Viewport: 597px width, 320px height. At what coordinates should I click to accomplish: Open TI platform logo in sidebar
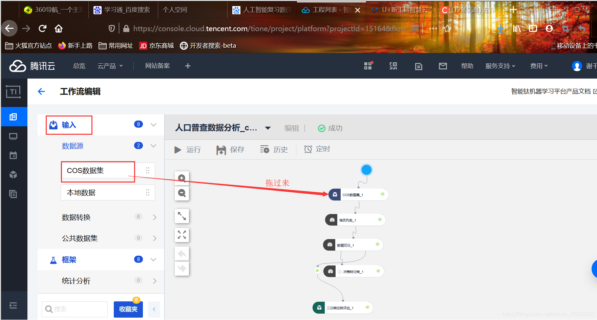click(x=14, y=92)
